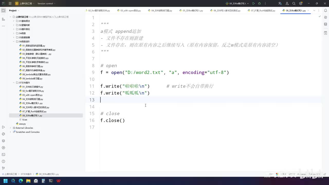Place cursor on f.close() line 16
Viewport: 329px width, 185px height.
tap(113, 120)
